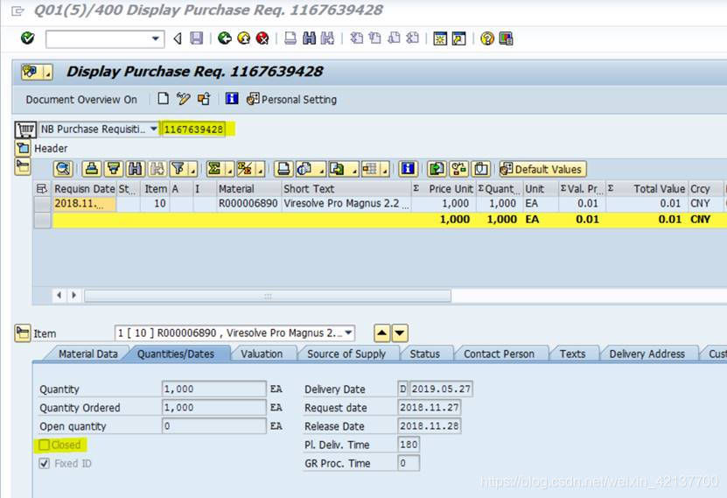Go to previous item with up arrow
The width and height of the screenshot is (727, 498).
pyautogui.click(x=381, y=333)
